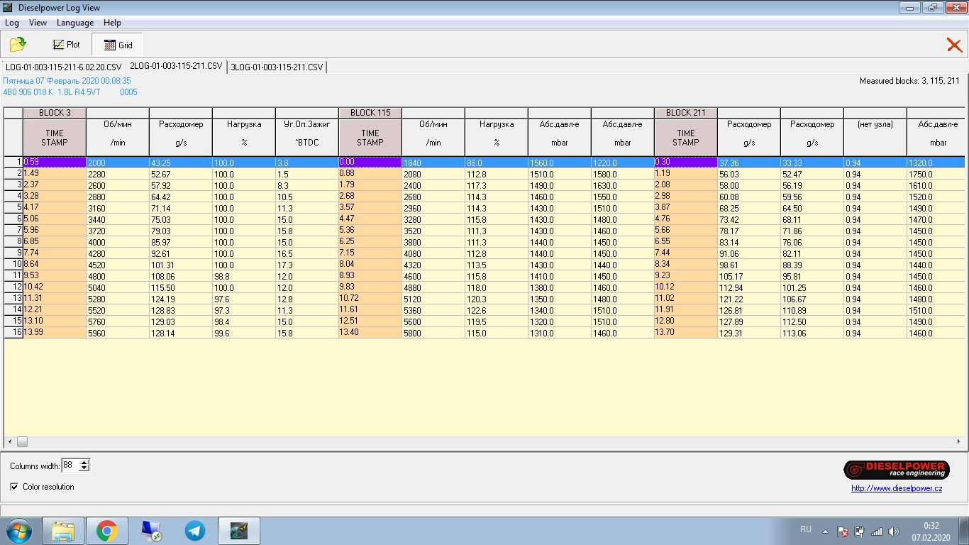This screenshot has width=969, height=545.
Task: Open the Language menu
Action: coord(75,23)
